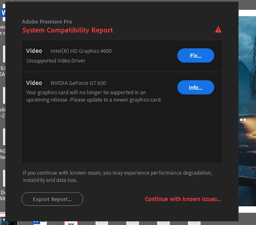The width and height of the screenshot is (256, 225).
Task: Click Export Report button
Action: 52,199
